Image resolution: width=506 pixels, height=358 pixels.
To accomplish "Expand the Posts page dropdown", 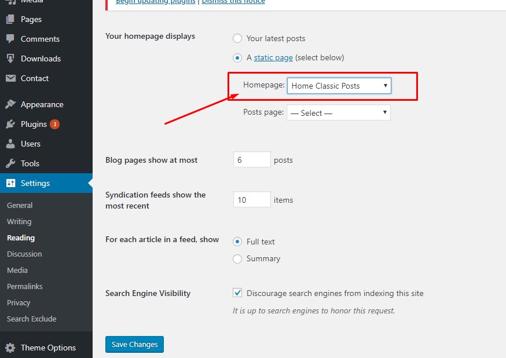I will (338, 113).
